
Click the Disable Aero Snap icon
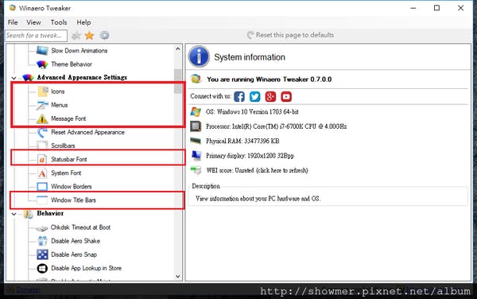click(x=42, y=254)
